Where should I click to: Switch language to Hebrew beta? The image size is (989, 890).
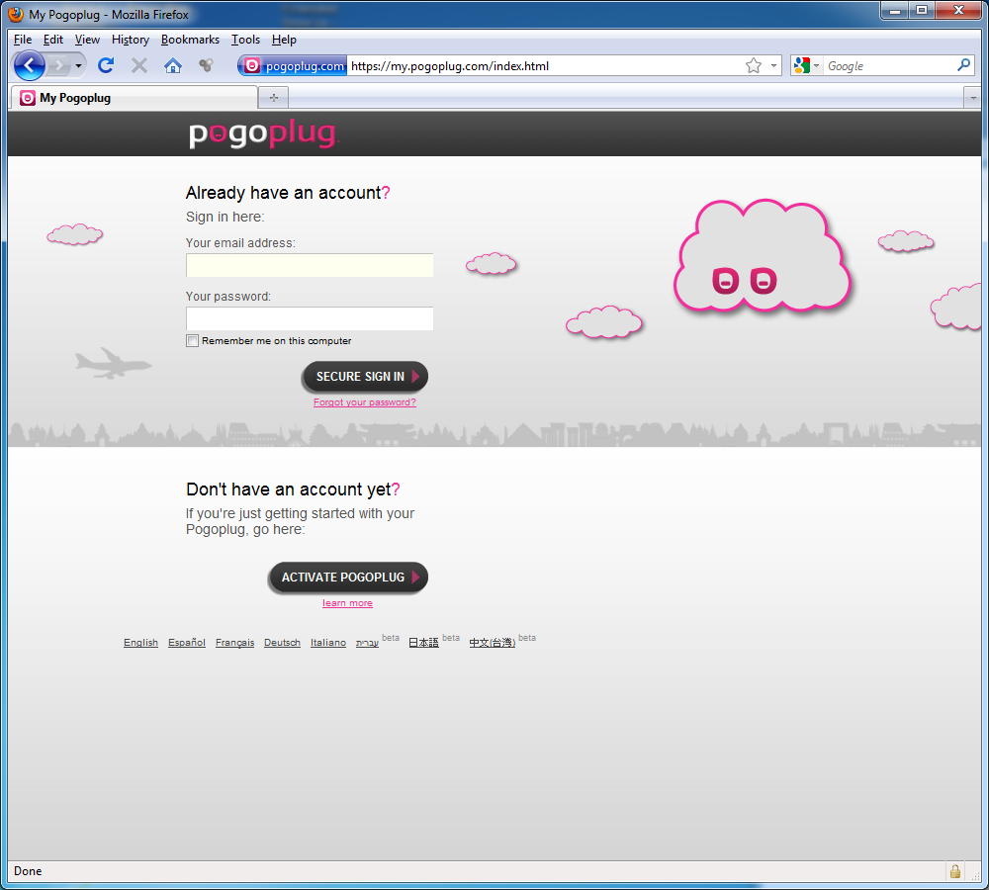point(367,643)
